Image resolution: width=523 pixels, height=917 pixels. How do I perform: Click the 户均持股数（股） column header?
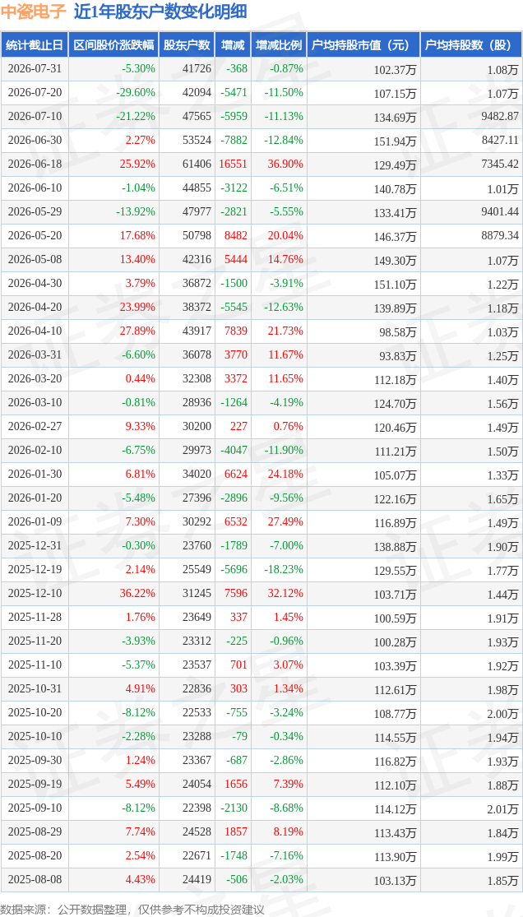(x=471, y=44)
